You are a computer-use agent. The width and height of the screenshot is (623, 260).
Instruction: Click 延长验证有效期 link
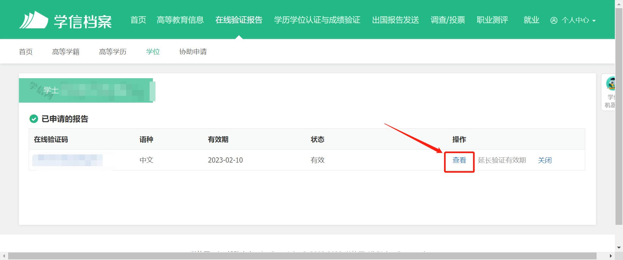point(502,160)
